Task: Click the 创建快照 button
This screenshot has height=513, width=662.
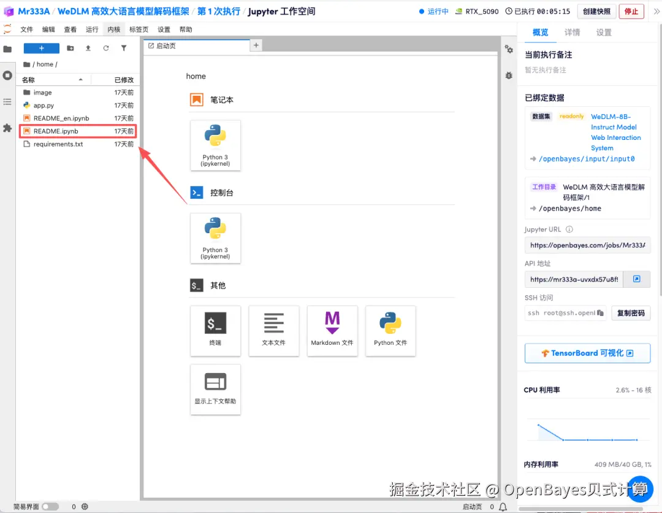Action: pos(596,12)
